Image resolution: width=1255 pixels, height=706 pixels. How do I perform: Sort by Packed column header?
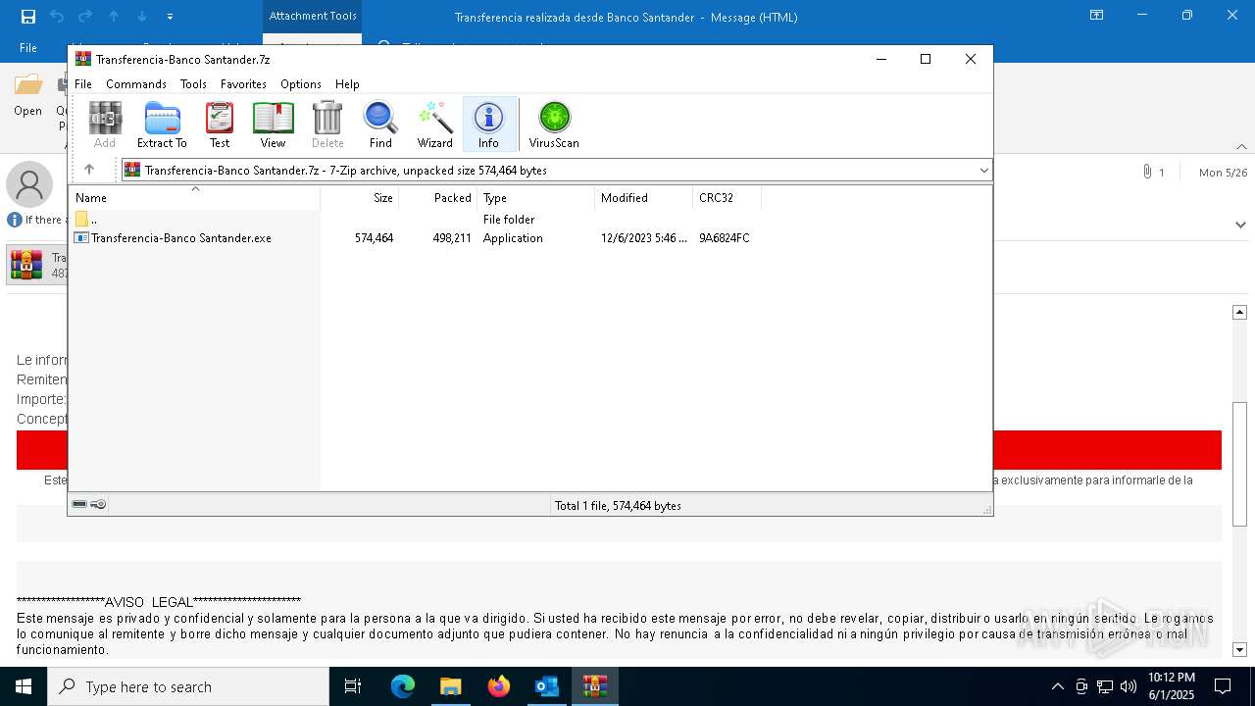[438, 198]
